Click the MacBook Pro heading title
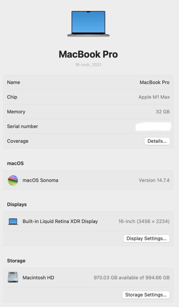The image size is (179, 307). pos(88,54)
